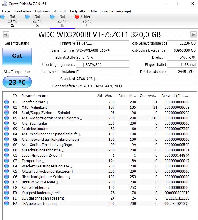
Task: Click status icon of Start/Stopp-Zyklen row
Action: (x=7, y=113)
